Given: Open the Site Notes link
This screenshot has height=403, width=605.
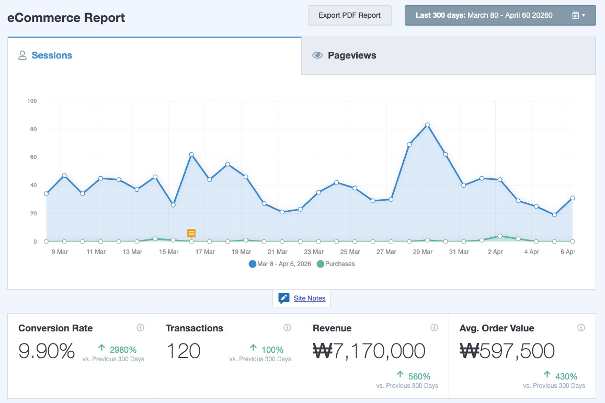Looking at the screenshot, I should 310,298.
